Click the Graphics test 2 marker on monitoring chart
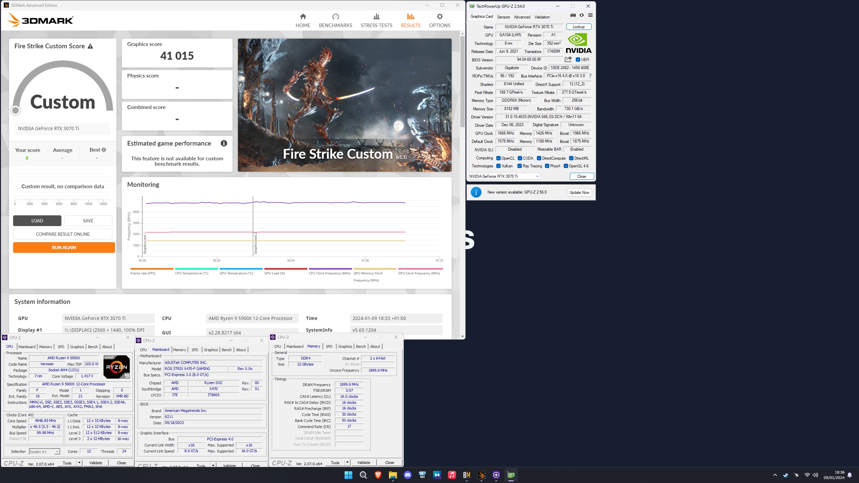 tap(255, 243)
